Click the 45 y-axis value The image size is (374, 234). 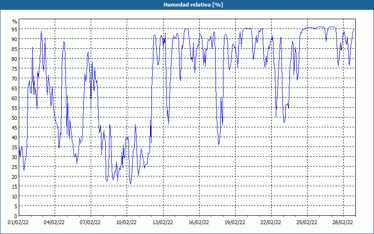(x=14, y=128)
